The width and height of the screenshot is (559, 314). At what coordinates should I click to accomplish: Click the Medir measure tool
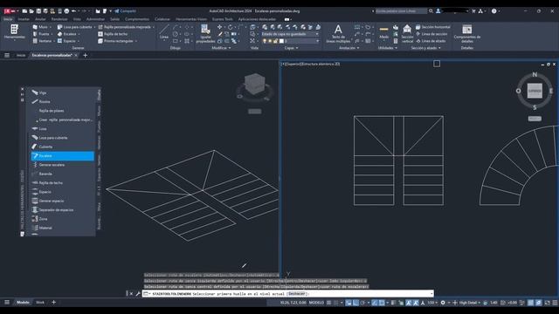[x=384, y=32]
